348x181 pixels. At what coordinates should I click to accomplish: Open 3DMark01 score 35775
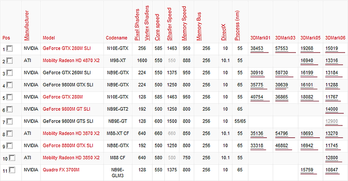(257, 85)
